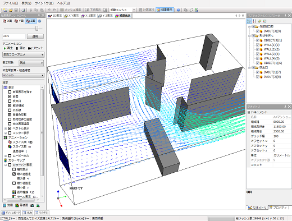
Task: Open the ウィンドウ menu
Action: click(44, 3)
